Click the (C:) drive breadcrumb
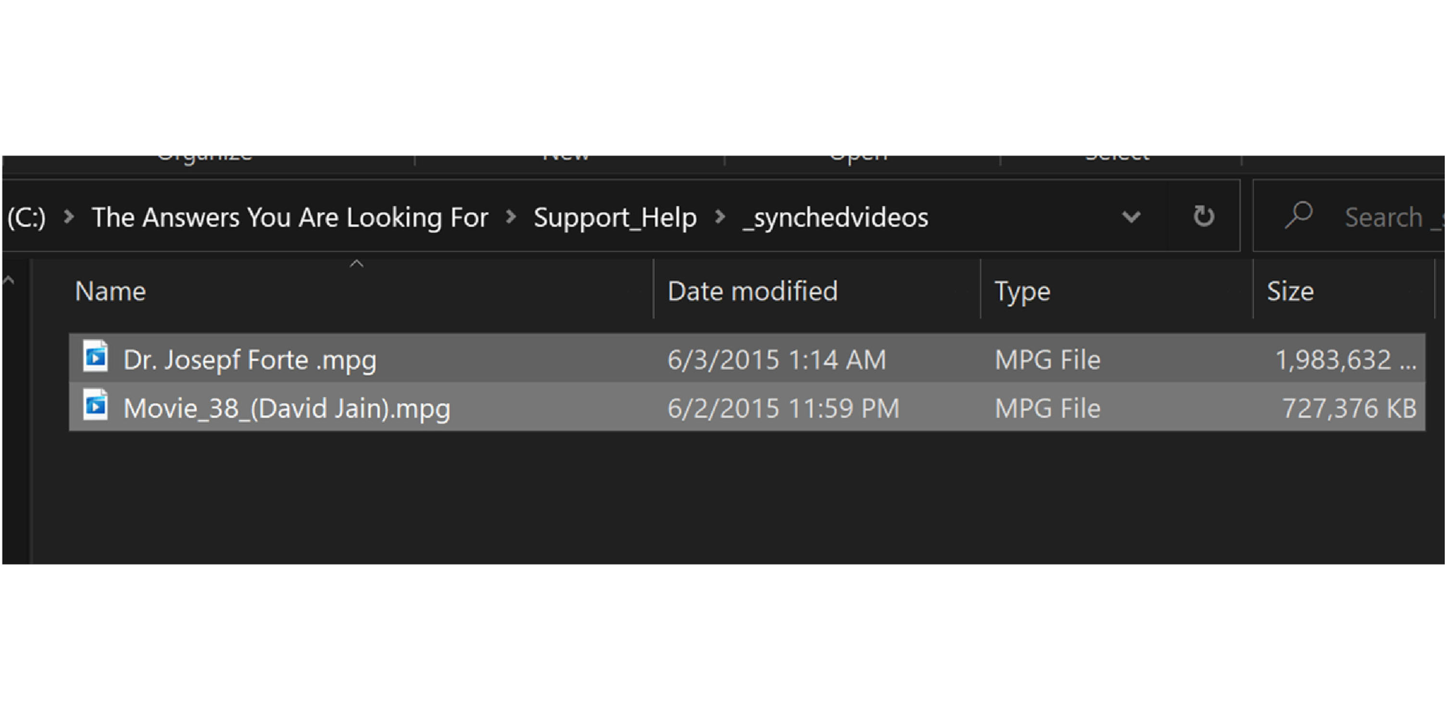 tap(27, 218)
